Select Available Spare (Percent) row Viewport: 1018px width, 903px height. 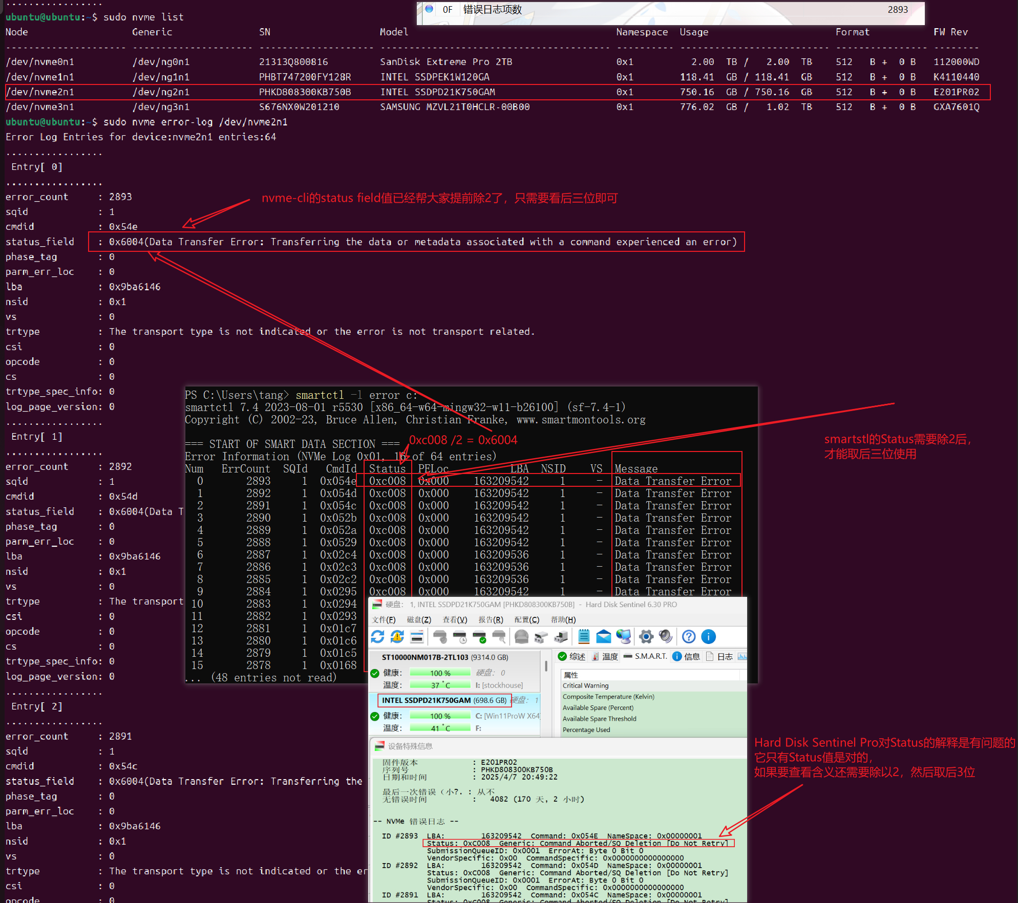pyautogui.click(x=653, y=708)
